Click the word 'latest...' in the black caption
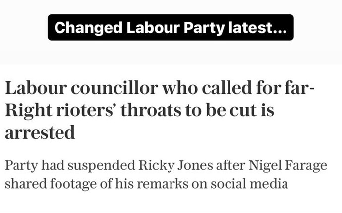 [258, 28]
